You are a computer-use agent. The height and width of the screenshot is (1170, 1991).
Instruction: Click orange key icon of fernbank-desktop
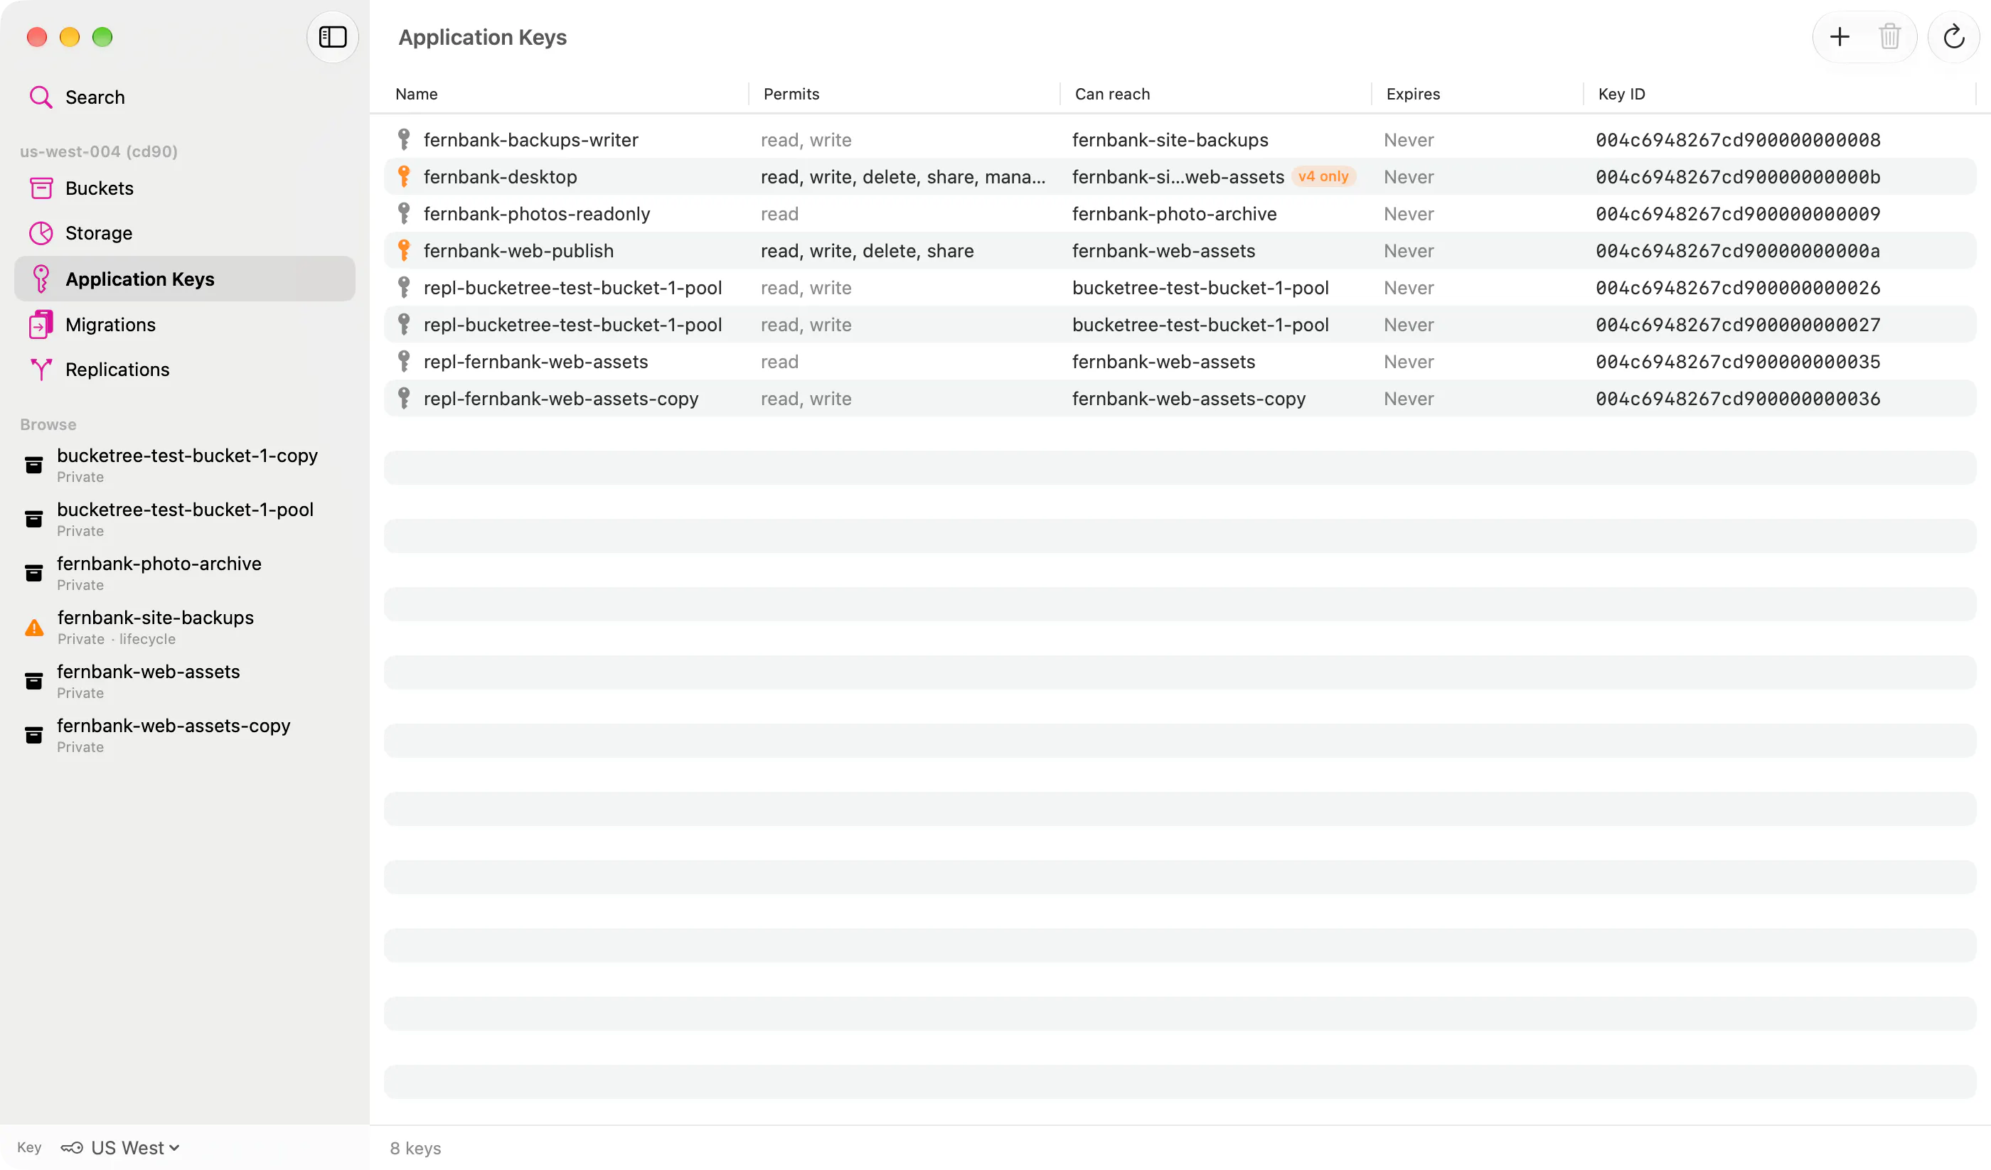click(x=404, y=177)
